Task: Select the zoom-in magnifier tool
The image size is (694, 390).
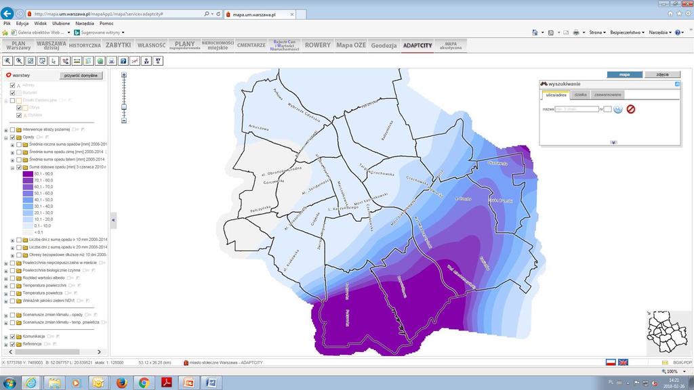Action: (7, 61)
